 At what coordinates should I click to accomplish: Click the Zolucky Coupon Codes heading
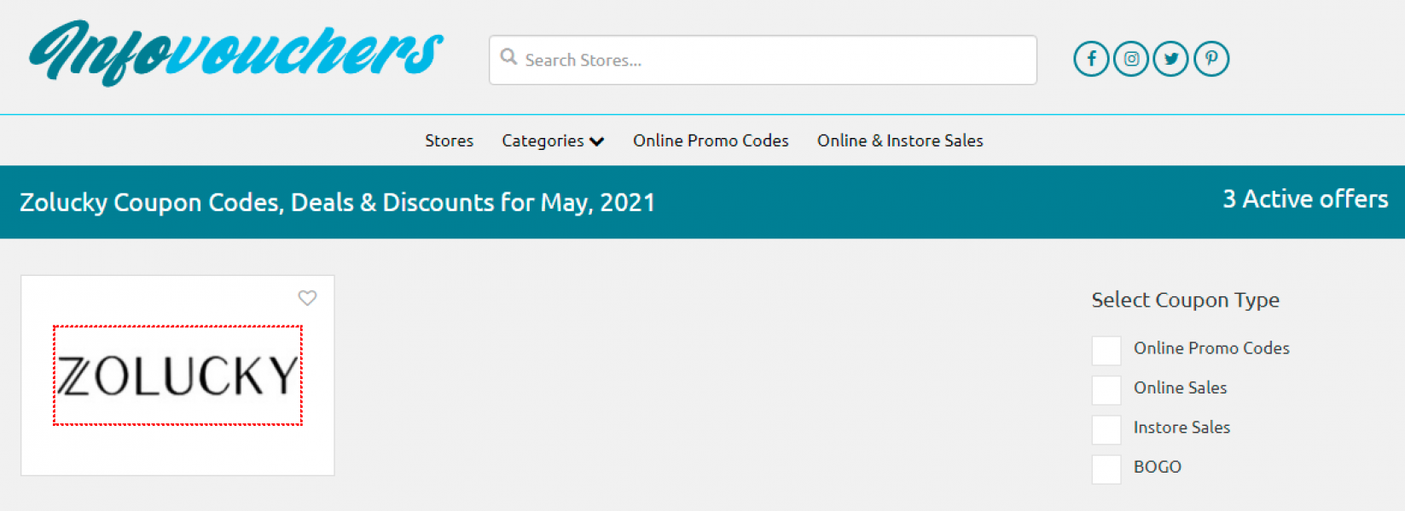[x=338, y=203]
